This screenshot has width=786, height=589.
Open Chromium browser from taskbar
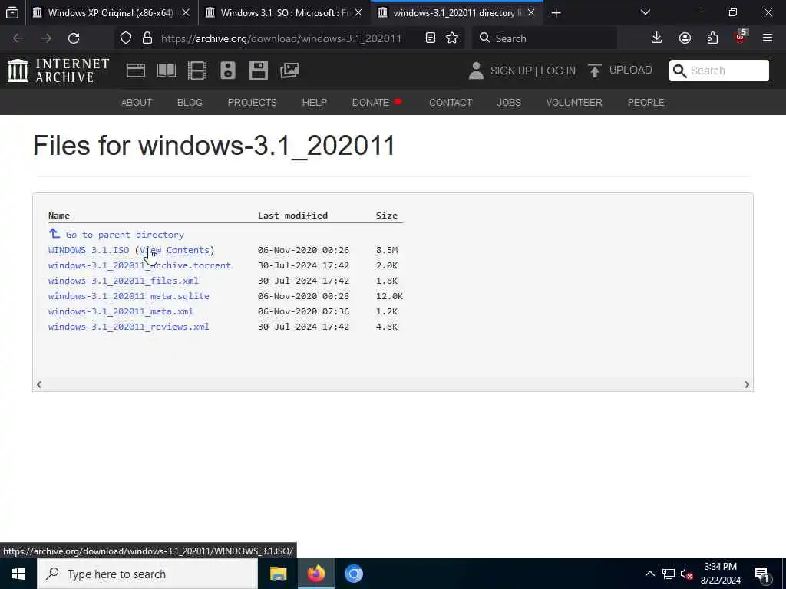click(353, 574)
